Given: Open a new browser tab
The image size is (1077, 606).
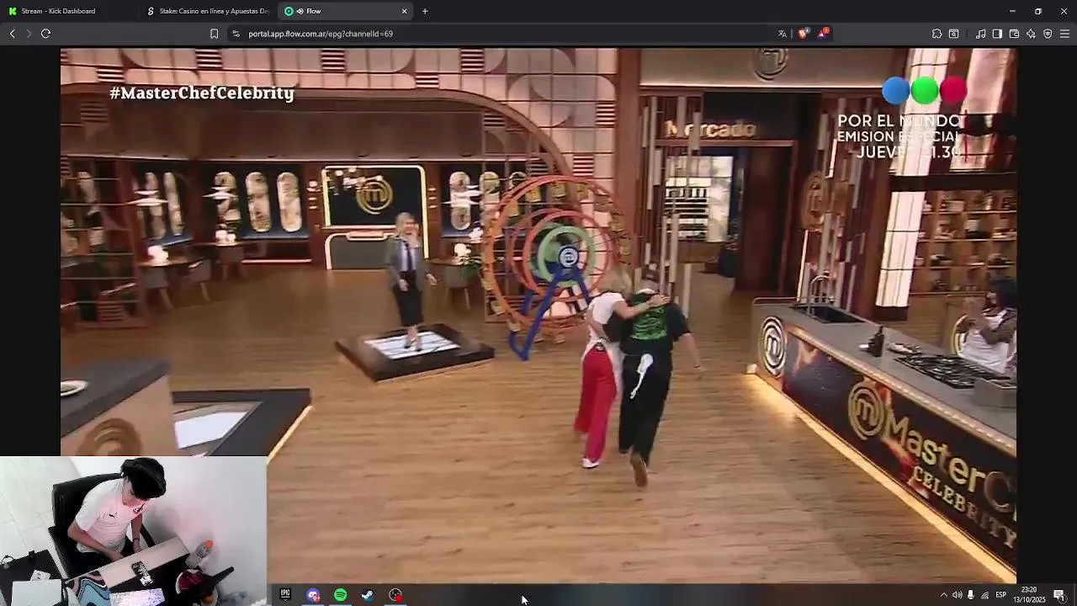Looking at the screenshot, I should pyautogui.click(x=425, y=11).
